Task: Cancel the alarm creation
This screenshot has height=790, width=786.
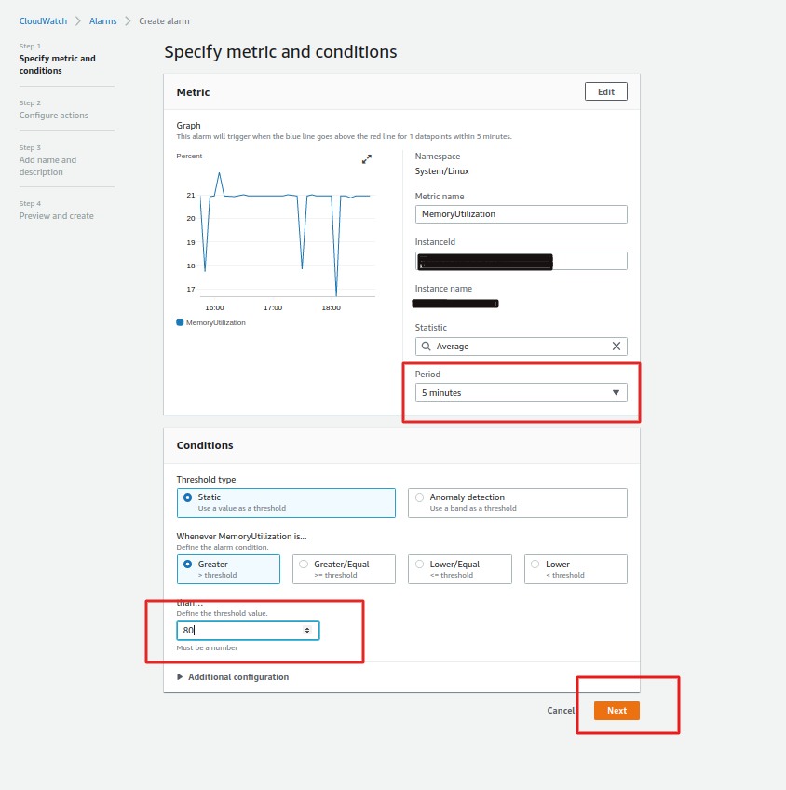Action: point(561,711)
